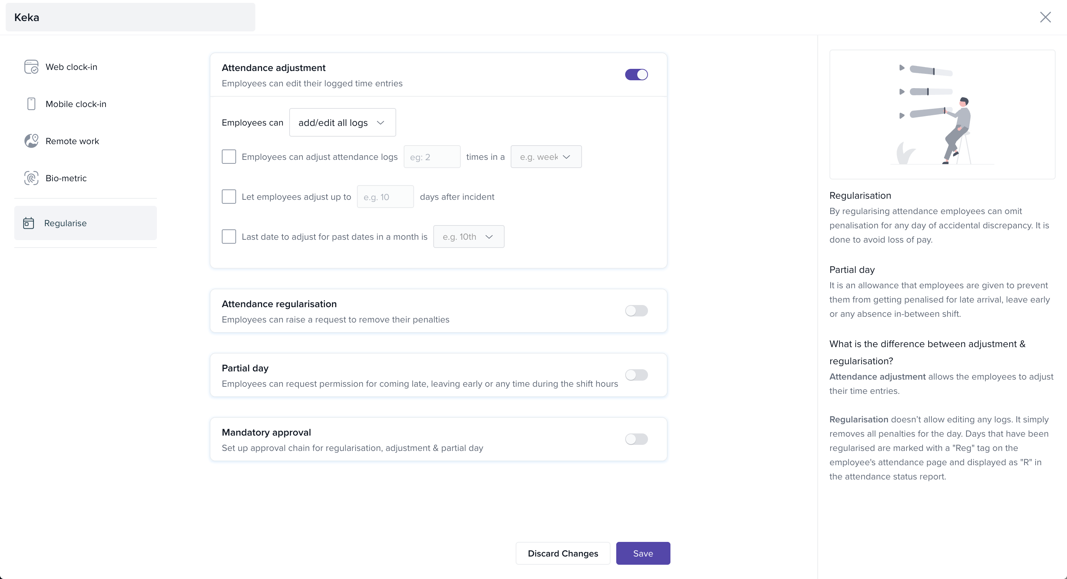Check 'Employees can adjust attendance logs' box

pos(229,157)
